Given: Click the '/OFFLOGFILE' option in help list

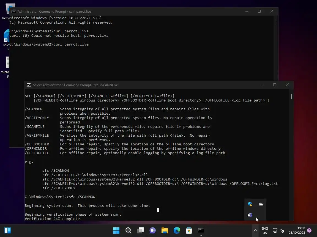Looking at the screenshot, I should coord(37,153).
